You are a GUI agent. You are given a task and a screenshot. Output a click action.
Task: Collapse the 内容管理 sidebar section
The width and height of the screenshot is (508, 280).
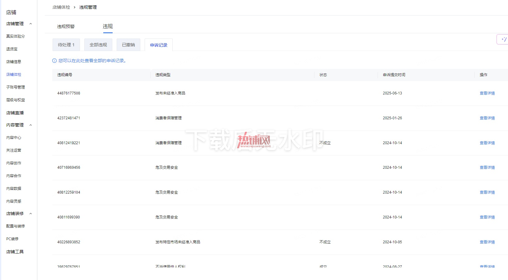pos(30,125)
